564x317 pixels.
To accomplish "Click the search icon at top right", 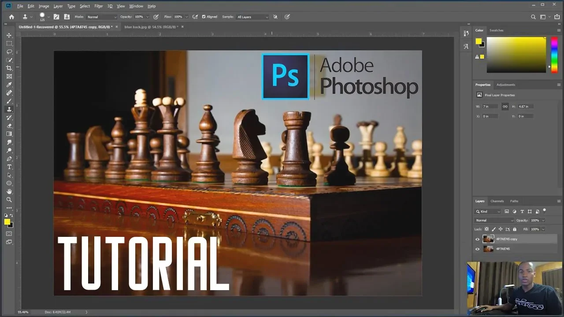I will (x=533, y=17).
